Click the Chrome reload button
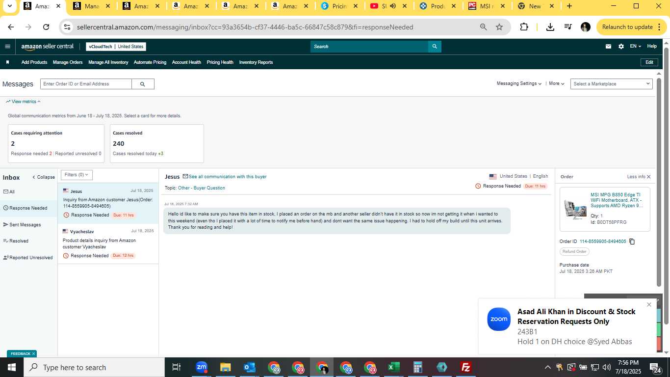Image resolution: width=670 pixels, height=377 pixels. [x=46, y=27]
